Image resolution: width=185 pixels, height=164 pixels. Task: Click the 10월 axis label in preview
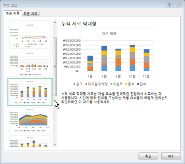(x=132, y=76)
